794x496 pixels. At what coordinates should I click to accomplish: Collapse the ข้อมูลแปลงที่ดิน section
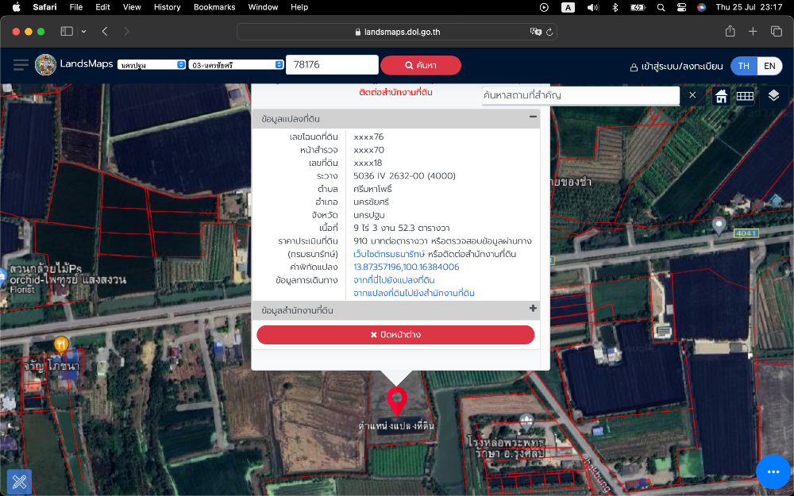[x=533, y=117]
